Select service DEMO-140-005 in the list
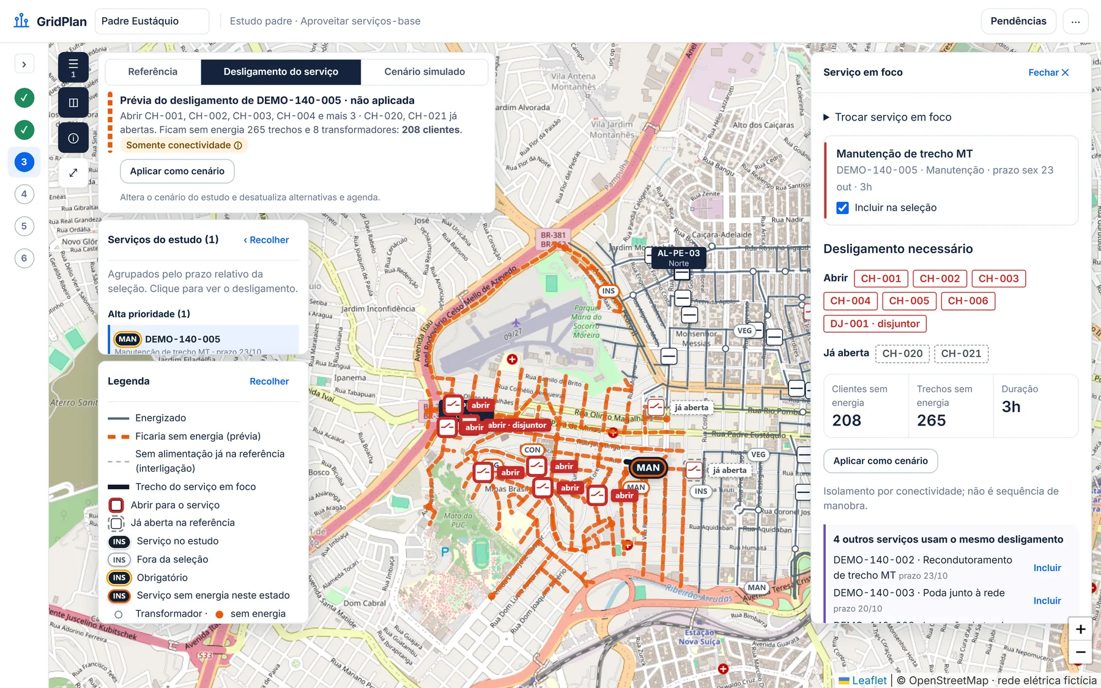This screenshot has height=688, width=1101. (x=204, y=339)
